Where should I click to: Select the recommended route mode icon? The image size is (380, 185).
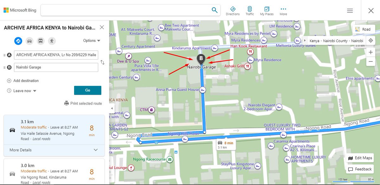[18, 41]
